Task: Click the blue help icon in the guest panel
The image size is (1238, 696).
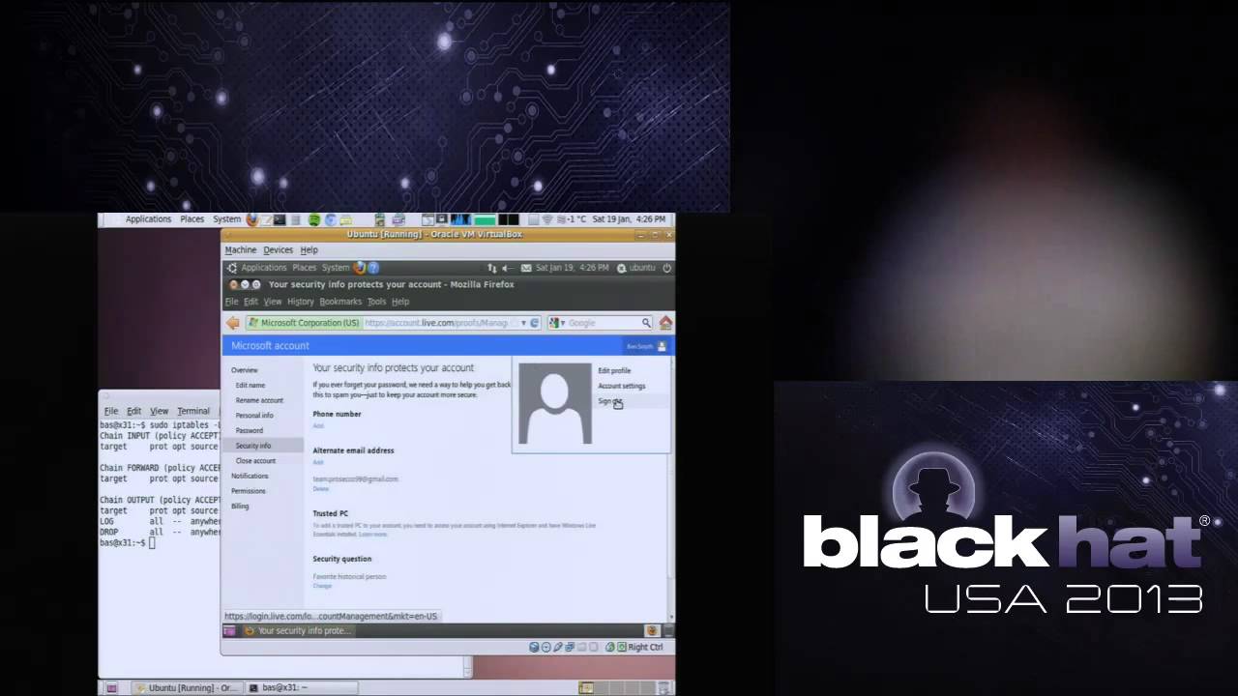Action: click(x=373, y=268)
